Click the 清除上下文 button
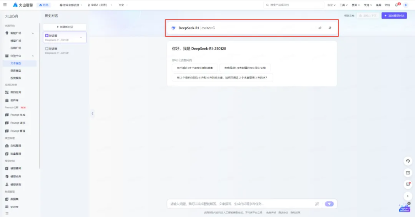Image resolution: width=415 pixels, height=217 pixels. point(368,16)
